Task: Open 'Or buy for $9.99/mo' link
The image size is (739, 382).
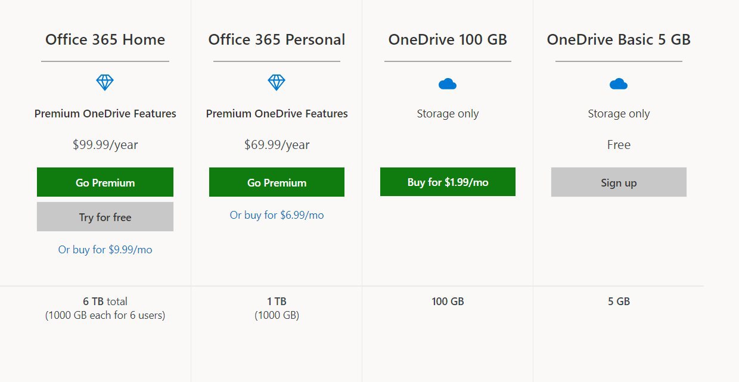Action: click(x=105, y=250)
